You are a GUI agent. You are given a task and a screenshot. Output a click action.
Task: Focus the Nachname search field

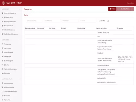tap(52, 21)
